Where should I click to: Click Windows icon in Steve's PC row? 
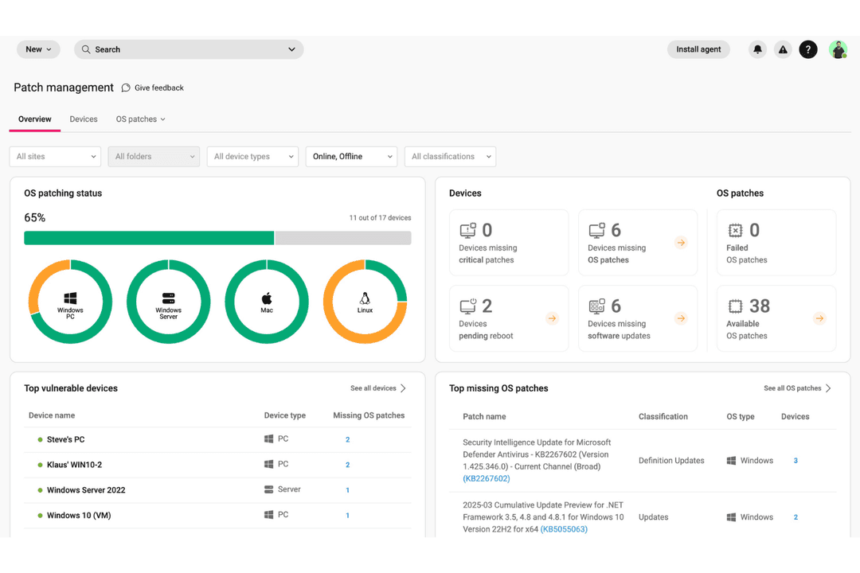[269, 439]
